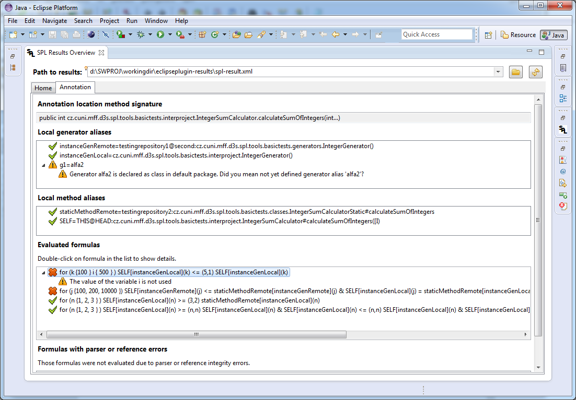Click the Next Annotation icon
Screen dimensions: 576x400
click(284, 34)
